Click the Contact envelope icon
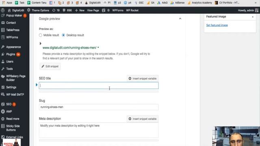The width and height of the screenshot is (260, 146). pos(3,23)
